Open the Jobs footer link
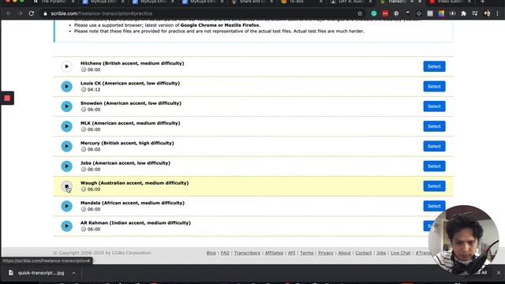 [x=381, y=252]
